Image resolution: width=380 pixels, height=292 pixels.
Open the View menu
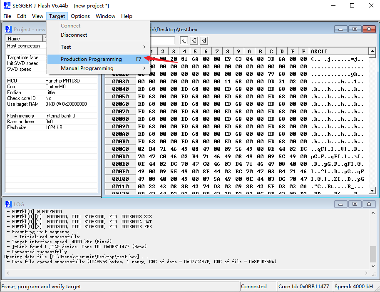click(x=37, y=16)
